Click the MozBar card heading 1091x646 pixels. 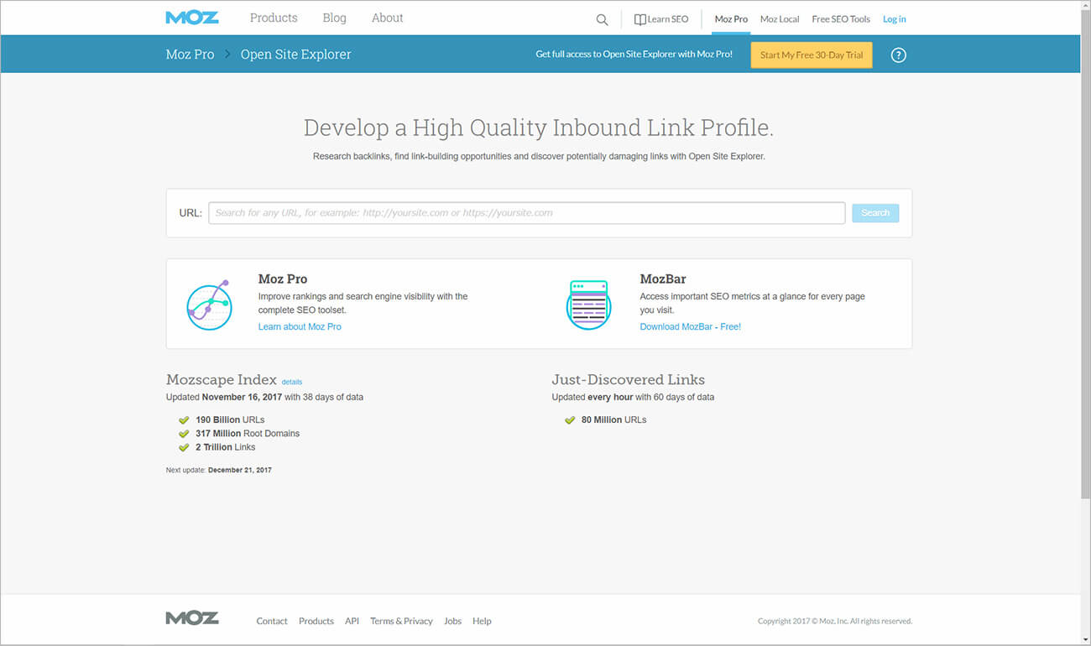[x=663, y=279]
